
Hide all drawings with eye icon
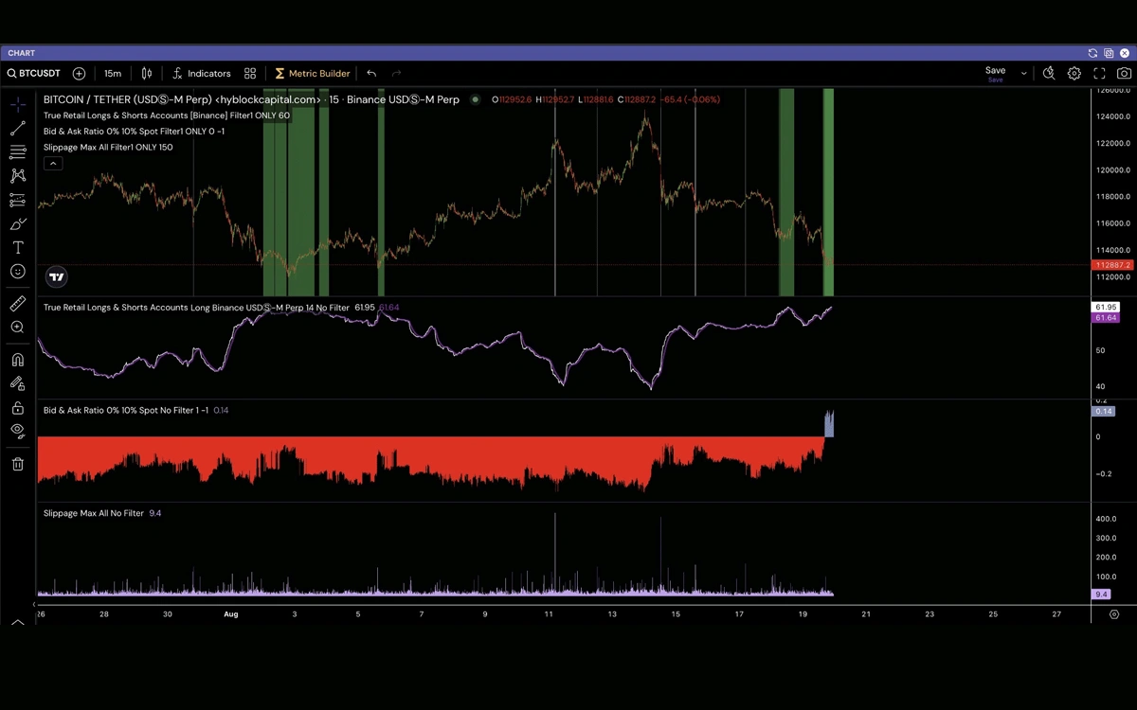[x=18, y=431]
